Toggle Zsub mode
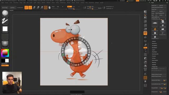 (x=74, y=7)
